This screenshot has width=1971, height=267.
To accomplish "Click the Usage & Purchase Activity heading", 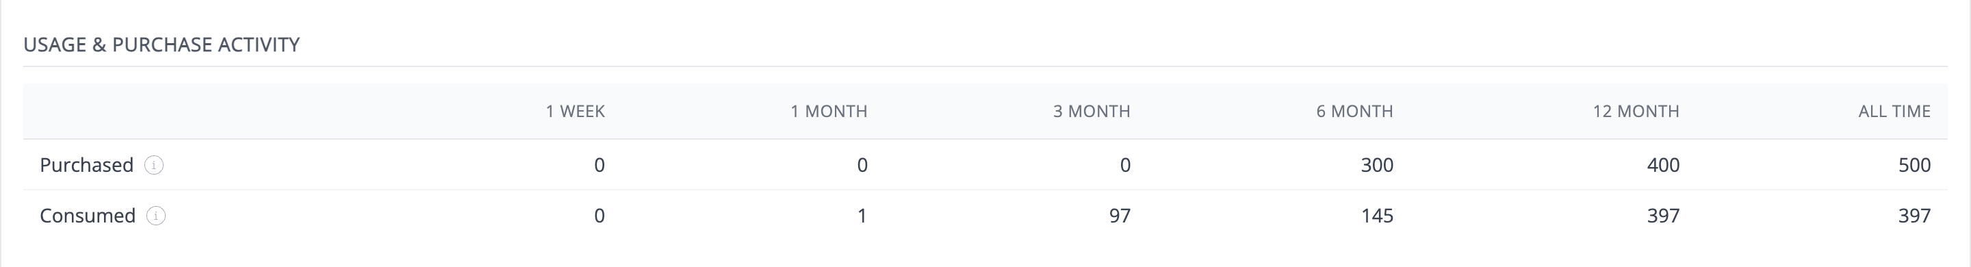I will click(162, 45).
